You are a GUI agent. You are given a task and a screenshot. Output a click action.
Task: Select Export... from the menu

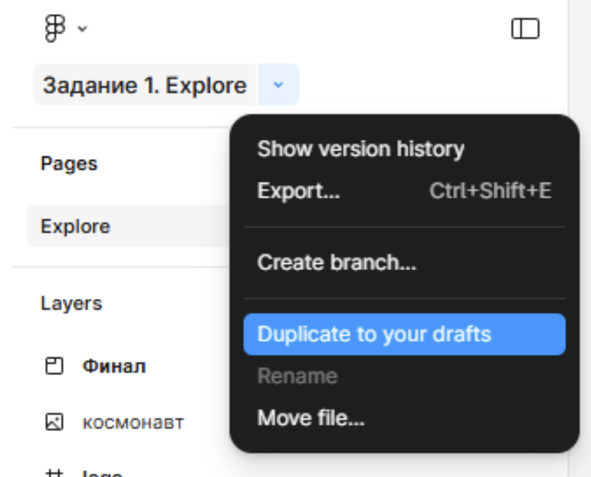299,191
